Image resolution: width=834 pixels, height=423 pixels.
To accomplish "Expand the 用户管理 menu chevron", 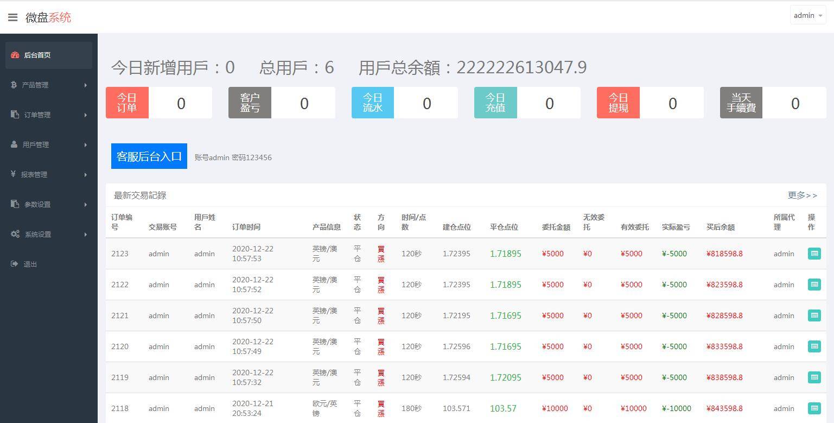I will [86, 144].
